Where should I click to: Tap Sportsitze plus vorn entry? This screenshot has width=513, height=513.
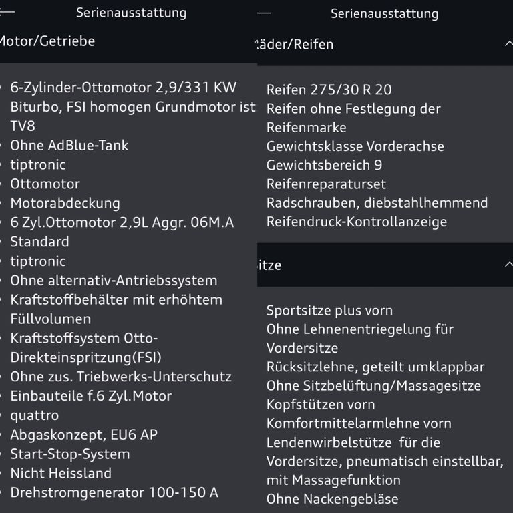click(x=329, y=310)
